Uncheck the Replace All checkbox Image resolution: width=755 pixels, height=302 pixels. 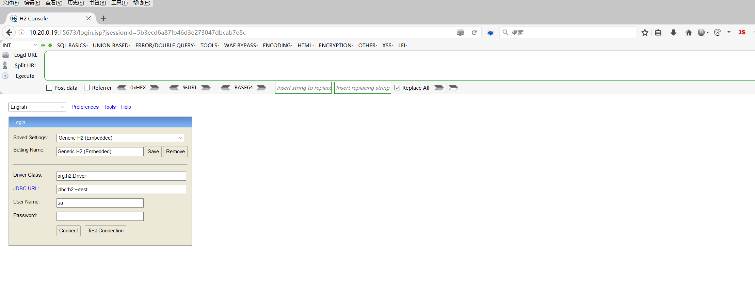pyautogui.click(x=397, y=88)
